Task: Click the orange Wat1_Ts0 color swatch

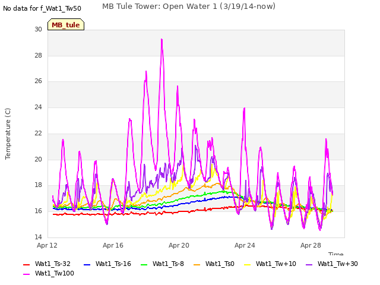Action: tap(197, 264)
